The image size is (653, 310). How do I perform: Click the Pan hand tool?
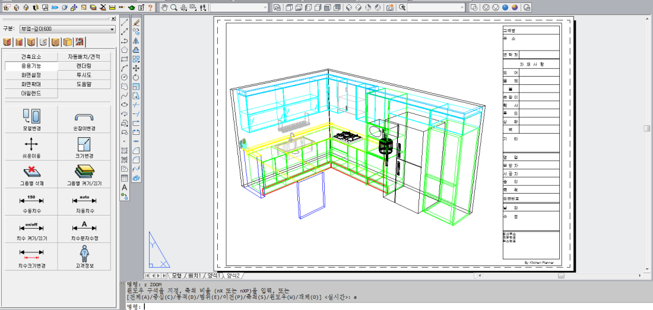coord(164,7)
